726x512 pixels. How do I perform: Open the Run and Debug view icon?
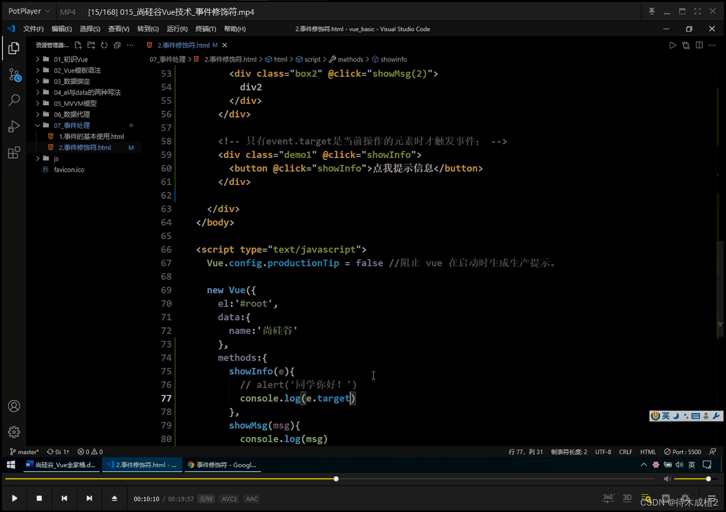(x=14, y=126)
